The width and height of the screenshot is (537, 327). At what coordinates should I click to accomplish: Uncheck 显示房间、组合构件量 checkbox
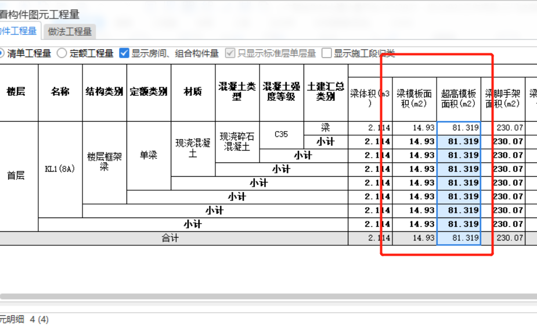(x=124, y=53)
